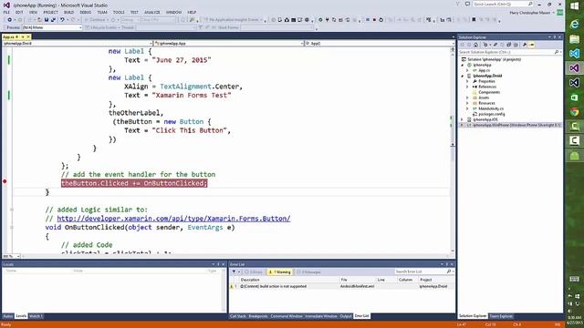
Task: Switch to the Team Explorer tab
Action: pos(501,316)
